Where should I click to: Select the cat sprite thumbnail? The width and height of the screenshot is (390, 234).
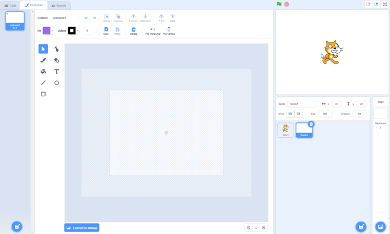coord(285,130)
